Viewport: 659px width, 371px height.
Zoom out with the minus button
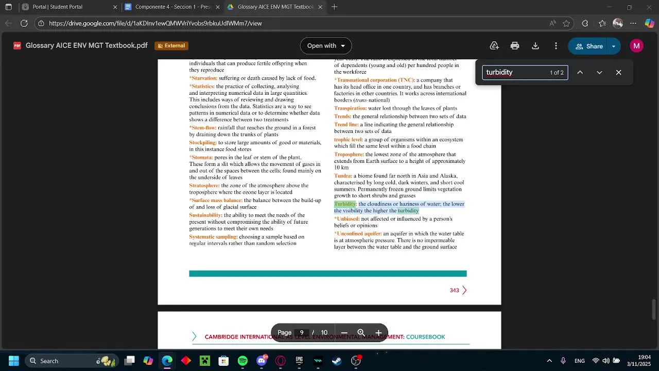[x=344, y=333]
